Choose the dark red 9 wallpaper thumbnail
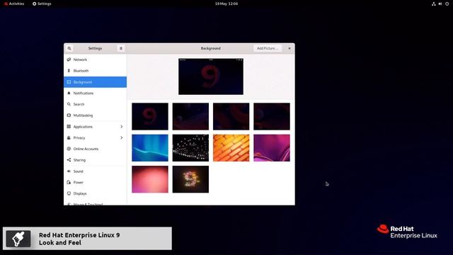Image resolution: width=453 pixels, height=255 pixels. coord(150,116)
